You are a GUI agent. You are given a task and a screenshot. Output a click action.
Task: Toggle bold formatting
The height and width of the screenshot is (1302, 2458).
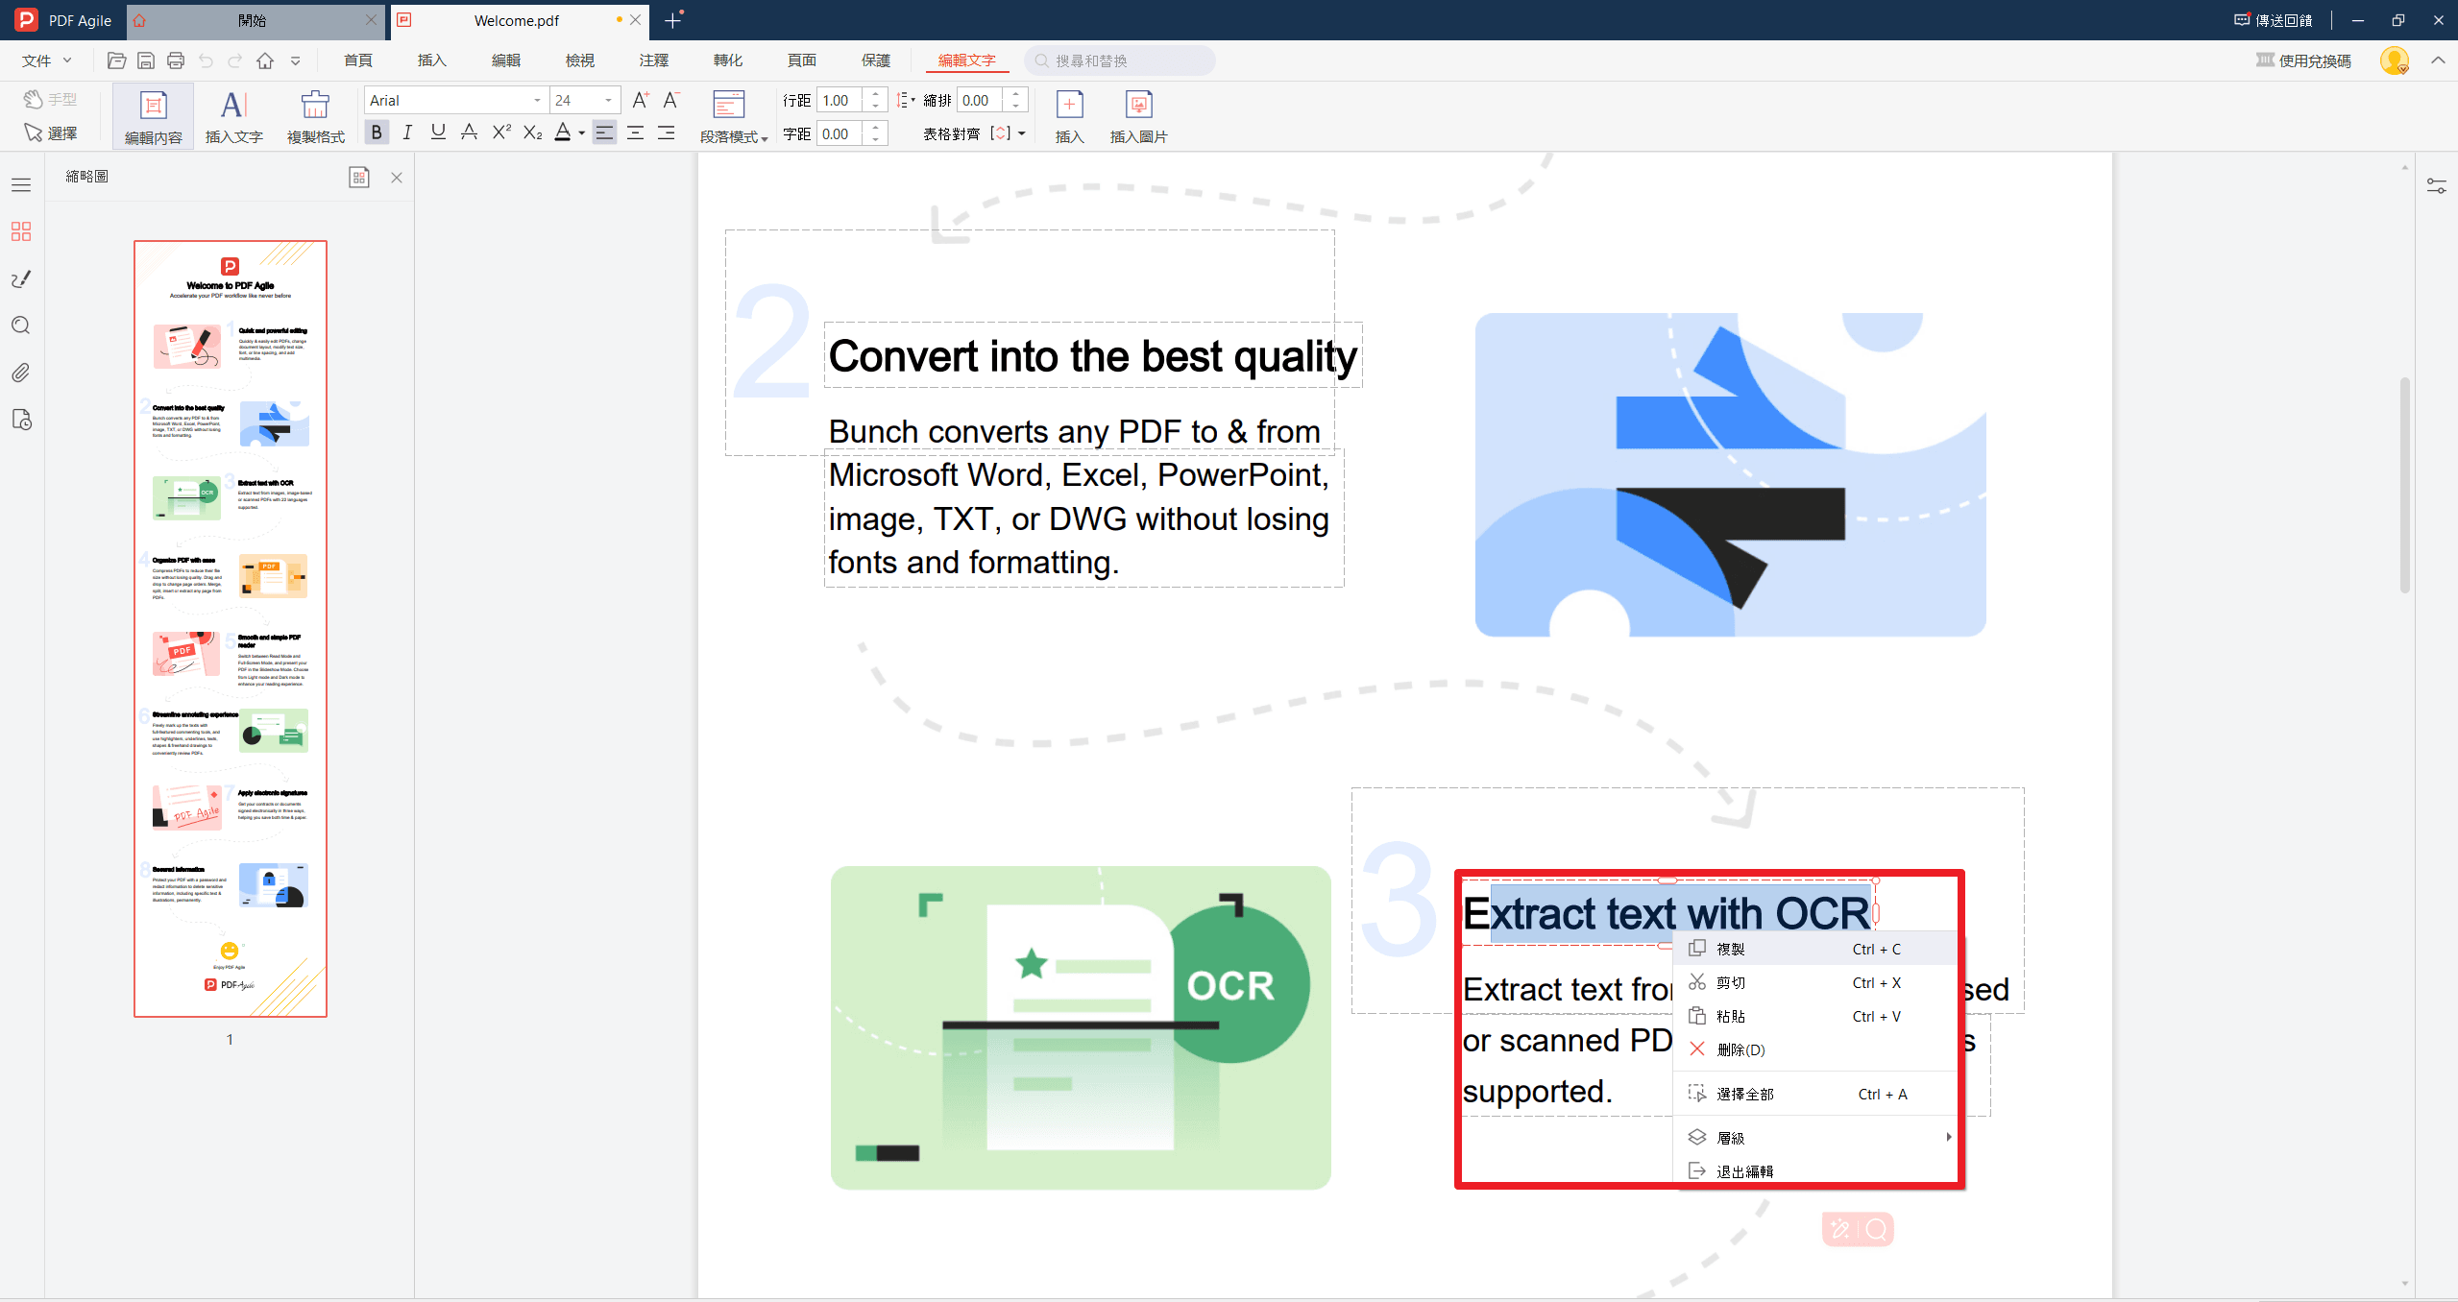pos(377,133)
